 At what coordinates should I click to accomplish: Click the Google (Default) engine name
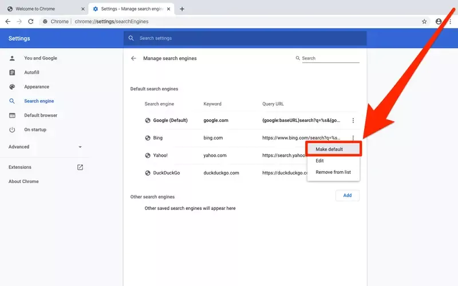[x=170, y=120]
